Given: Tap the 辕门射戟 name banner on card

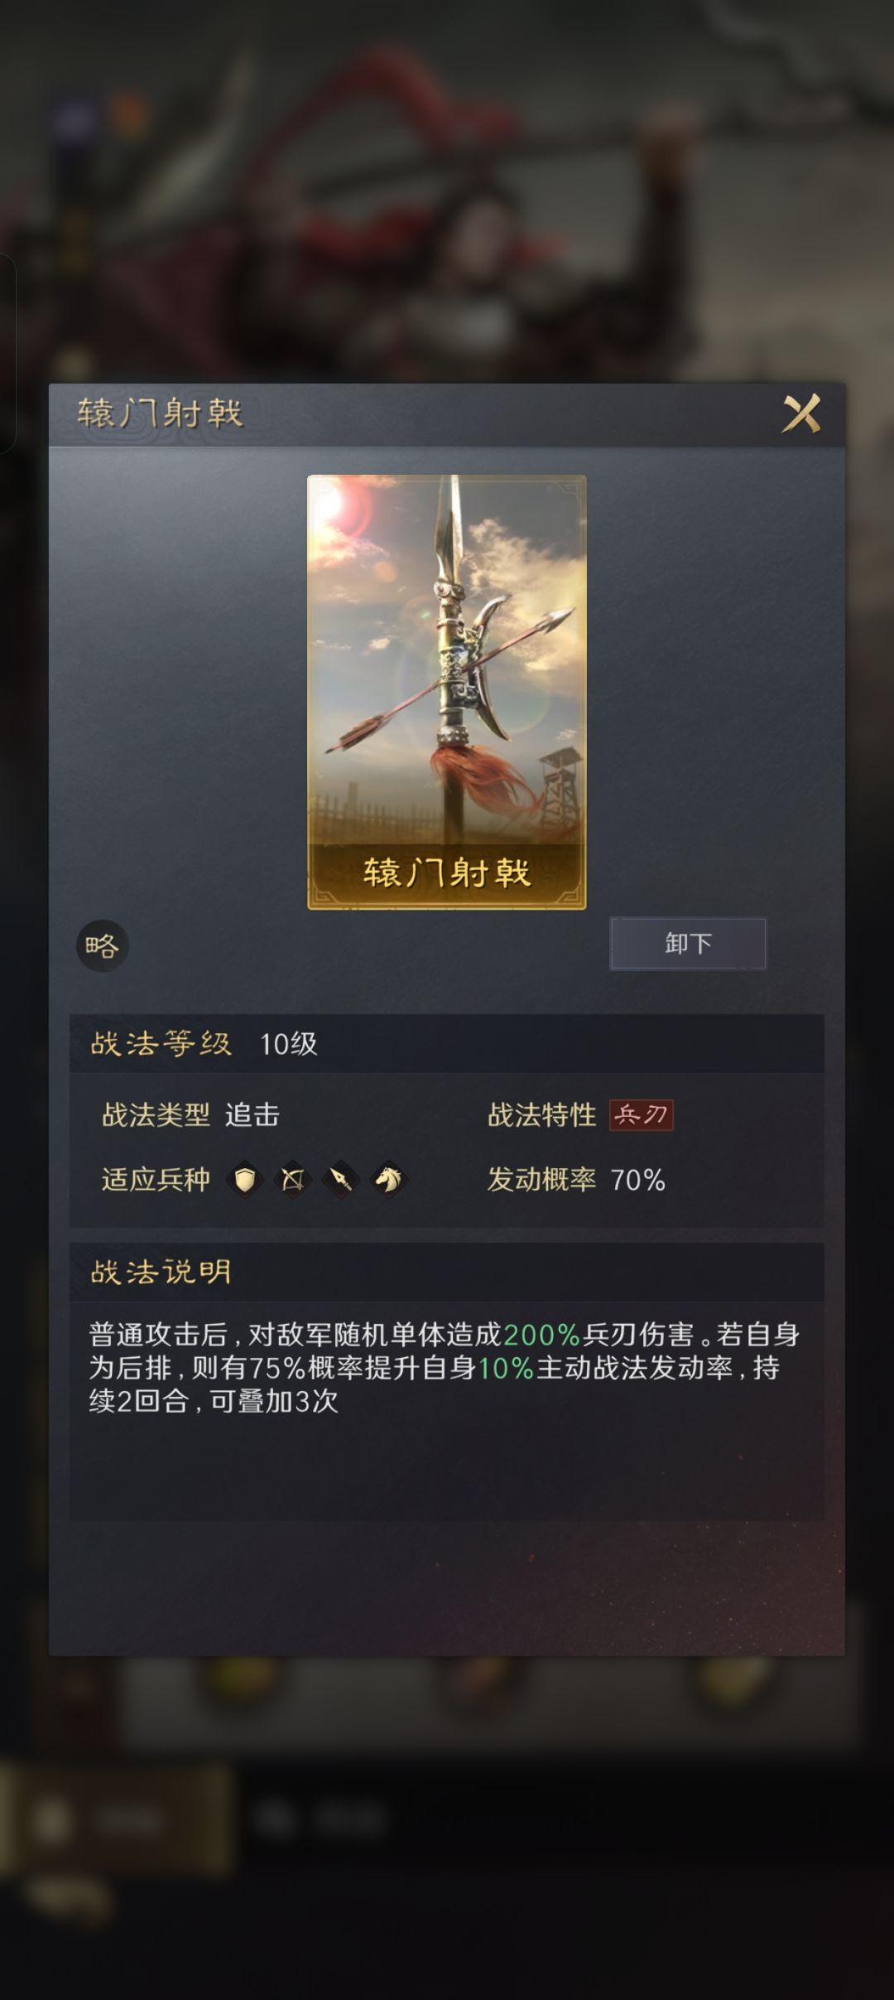Looking at the screenshot, I should pyautogui.click(x=447, y=873).
